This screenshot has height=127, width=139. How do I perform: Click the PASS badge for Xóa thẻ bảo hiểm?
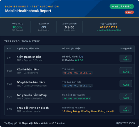pos(126,71)
